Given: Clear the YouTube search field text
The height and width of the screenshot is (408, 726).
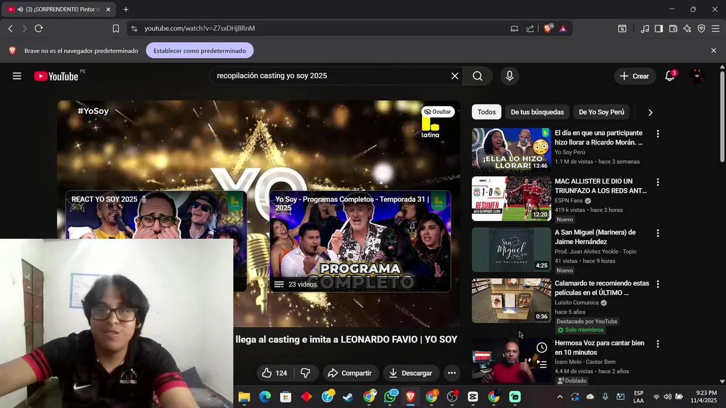Looking at the screenshot, I should tap(454, 76).
